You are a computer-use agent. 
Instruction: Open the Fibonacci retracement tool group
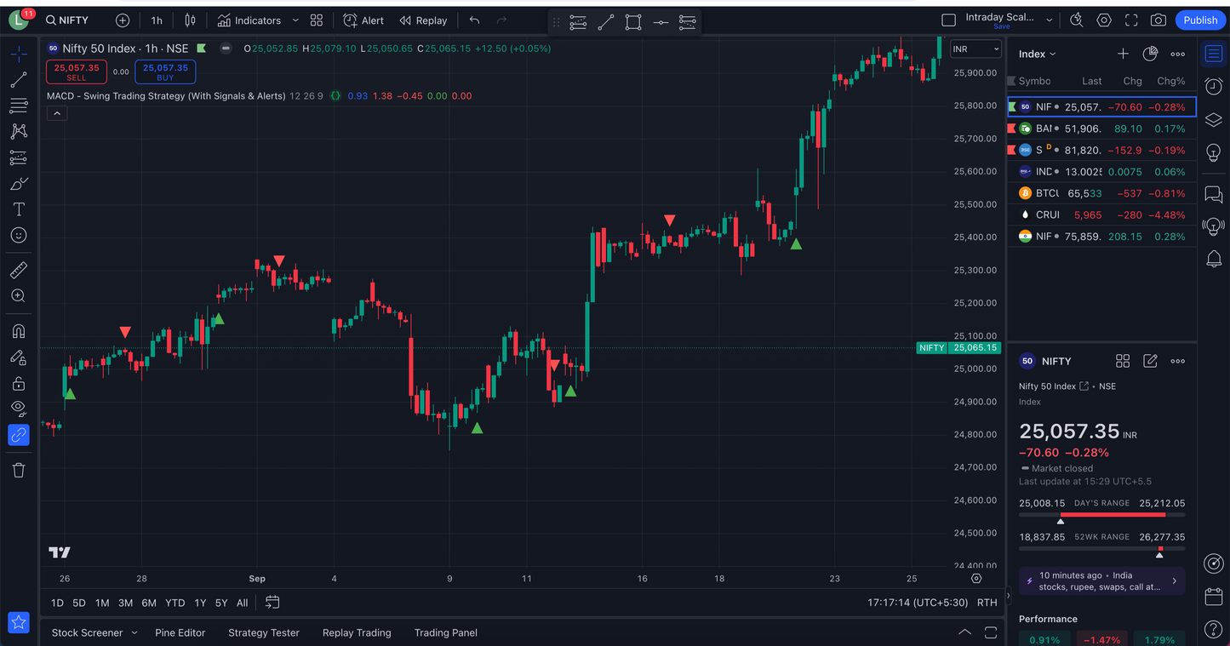point(19,106)
